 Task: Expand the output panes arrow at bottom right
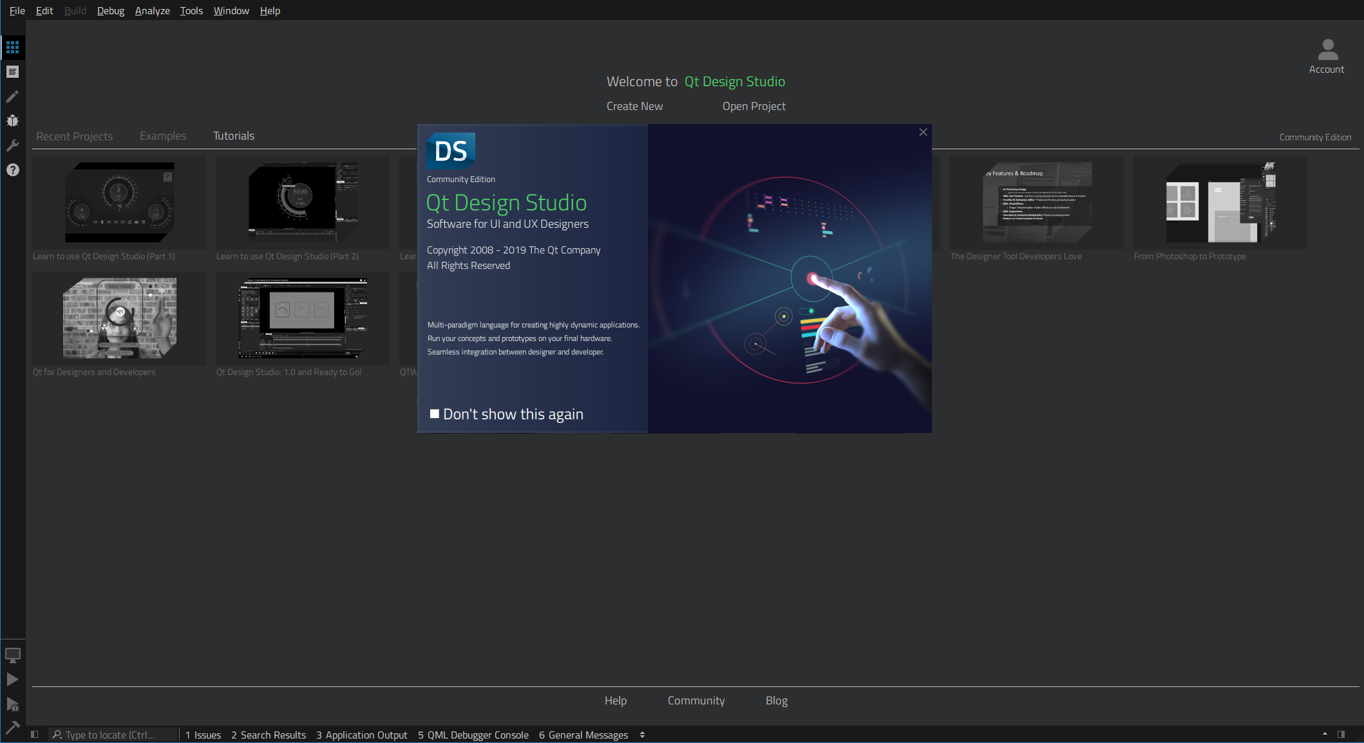point(1325,733)
